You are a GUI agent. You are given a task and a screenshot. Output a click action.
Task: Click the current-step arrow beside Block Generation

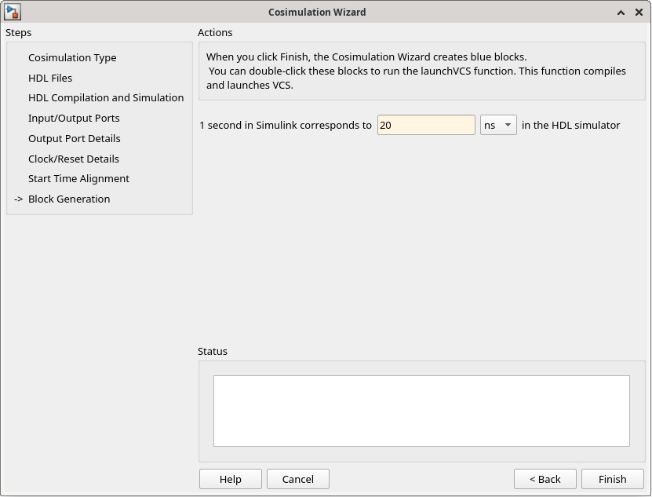[19, 199]
